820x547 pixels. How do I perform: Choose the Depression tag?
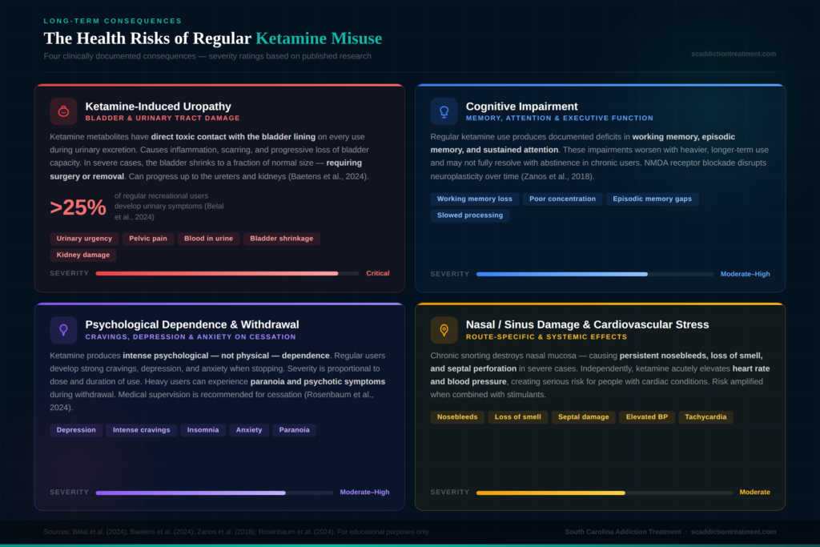tap(76, 430)
